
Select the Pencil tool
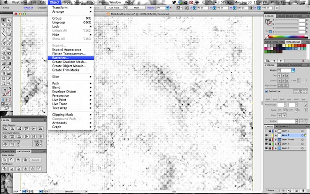tap(9, 39)
